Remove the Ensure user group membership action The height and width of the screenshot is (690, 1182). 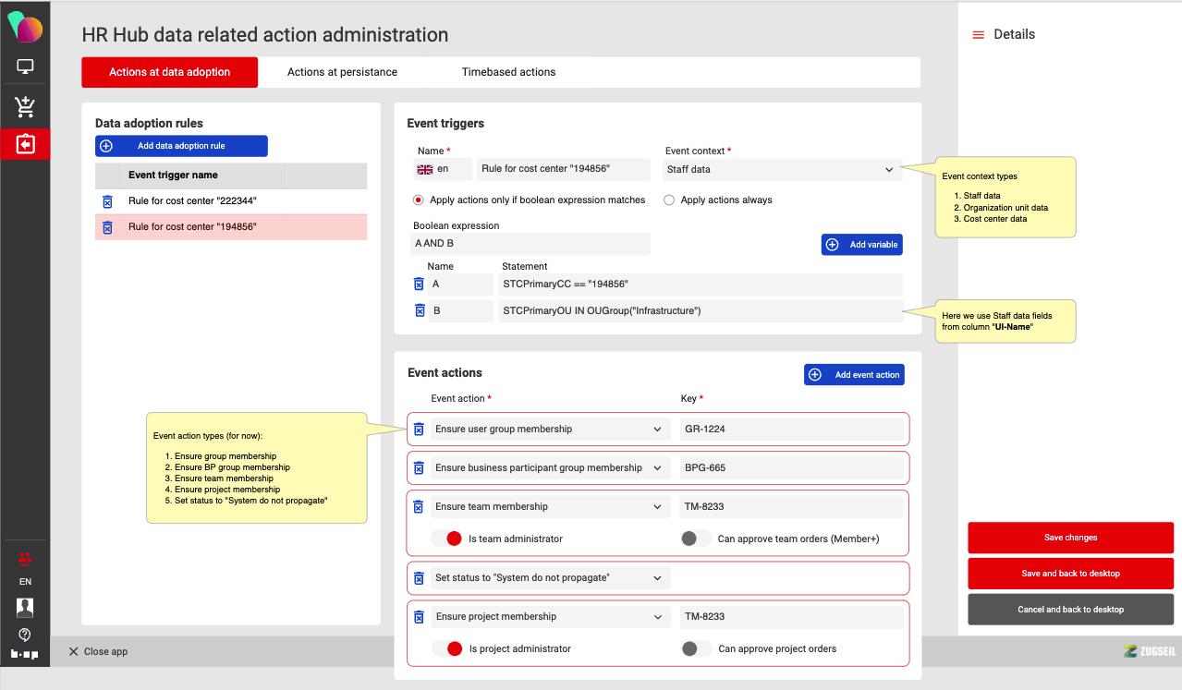pos(419,430)
